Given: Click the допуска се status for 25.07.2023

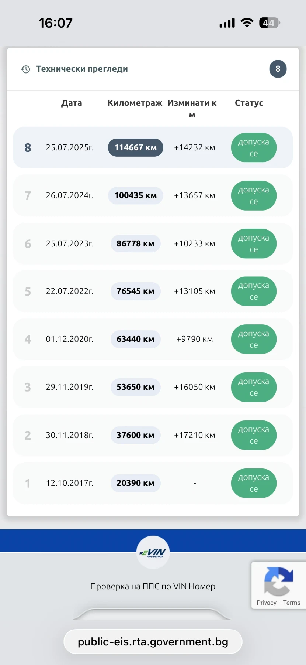Looking at the screenshot, I should pos(254,243).
